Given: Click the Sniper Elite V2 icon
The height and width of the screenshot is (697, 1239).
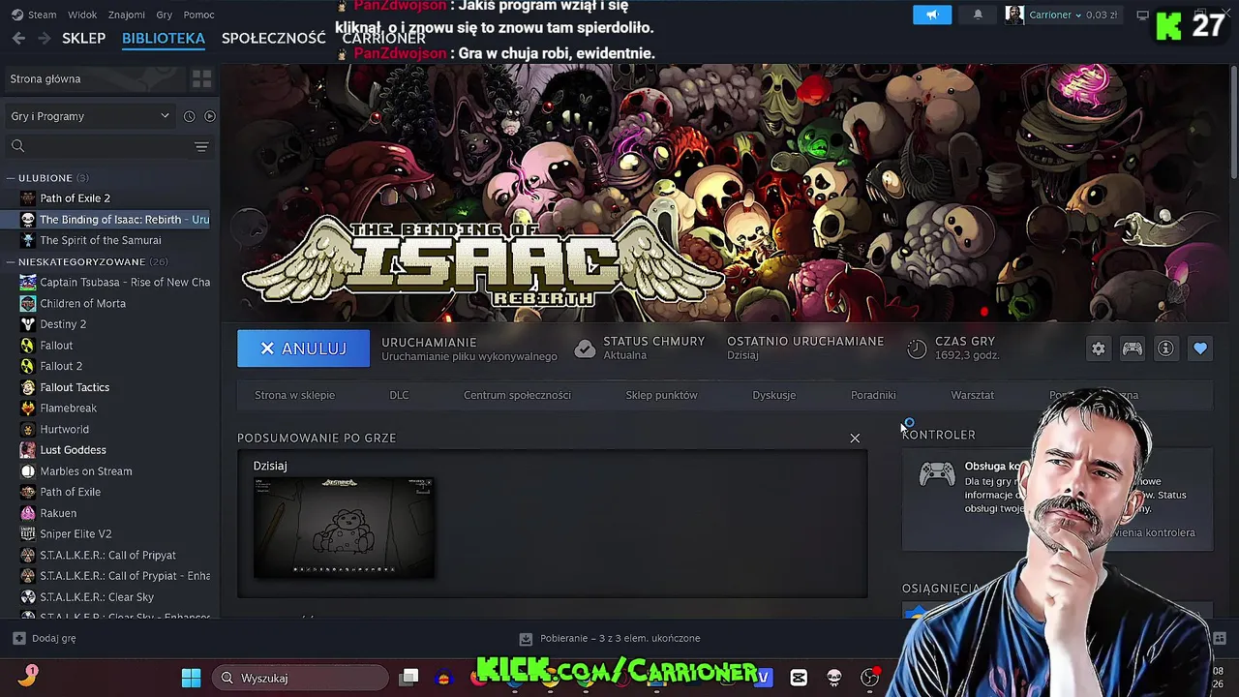Looking at the screenshot, I should point(28,534).
